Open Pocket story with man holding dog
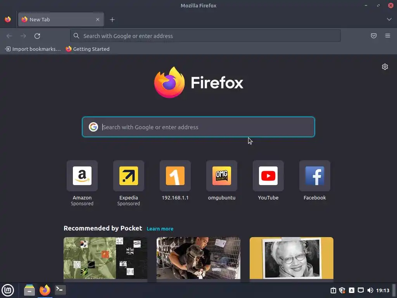The height and width of the screenshot is (298, 397). pos(198,258)
